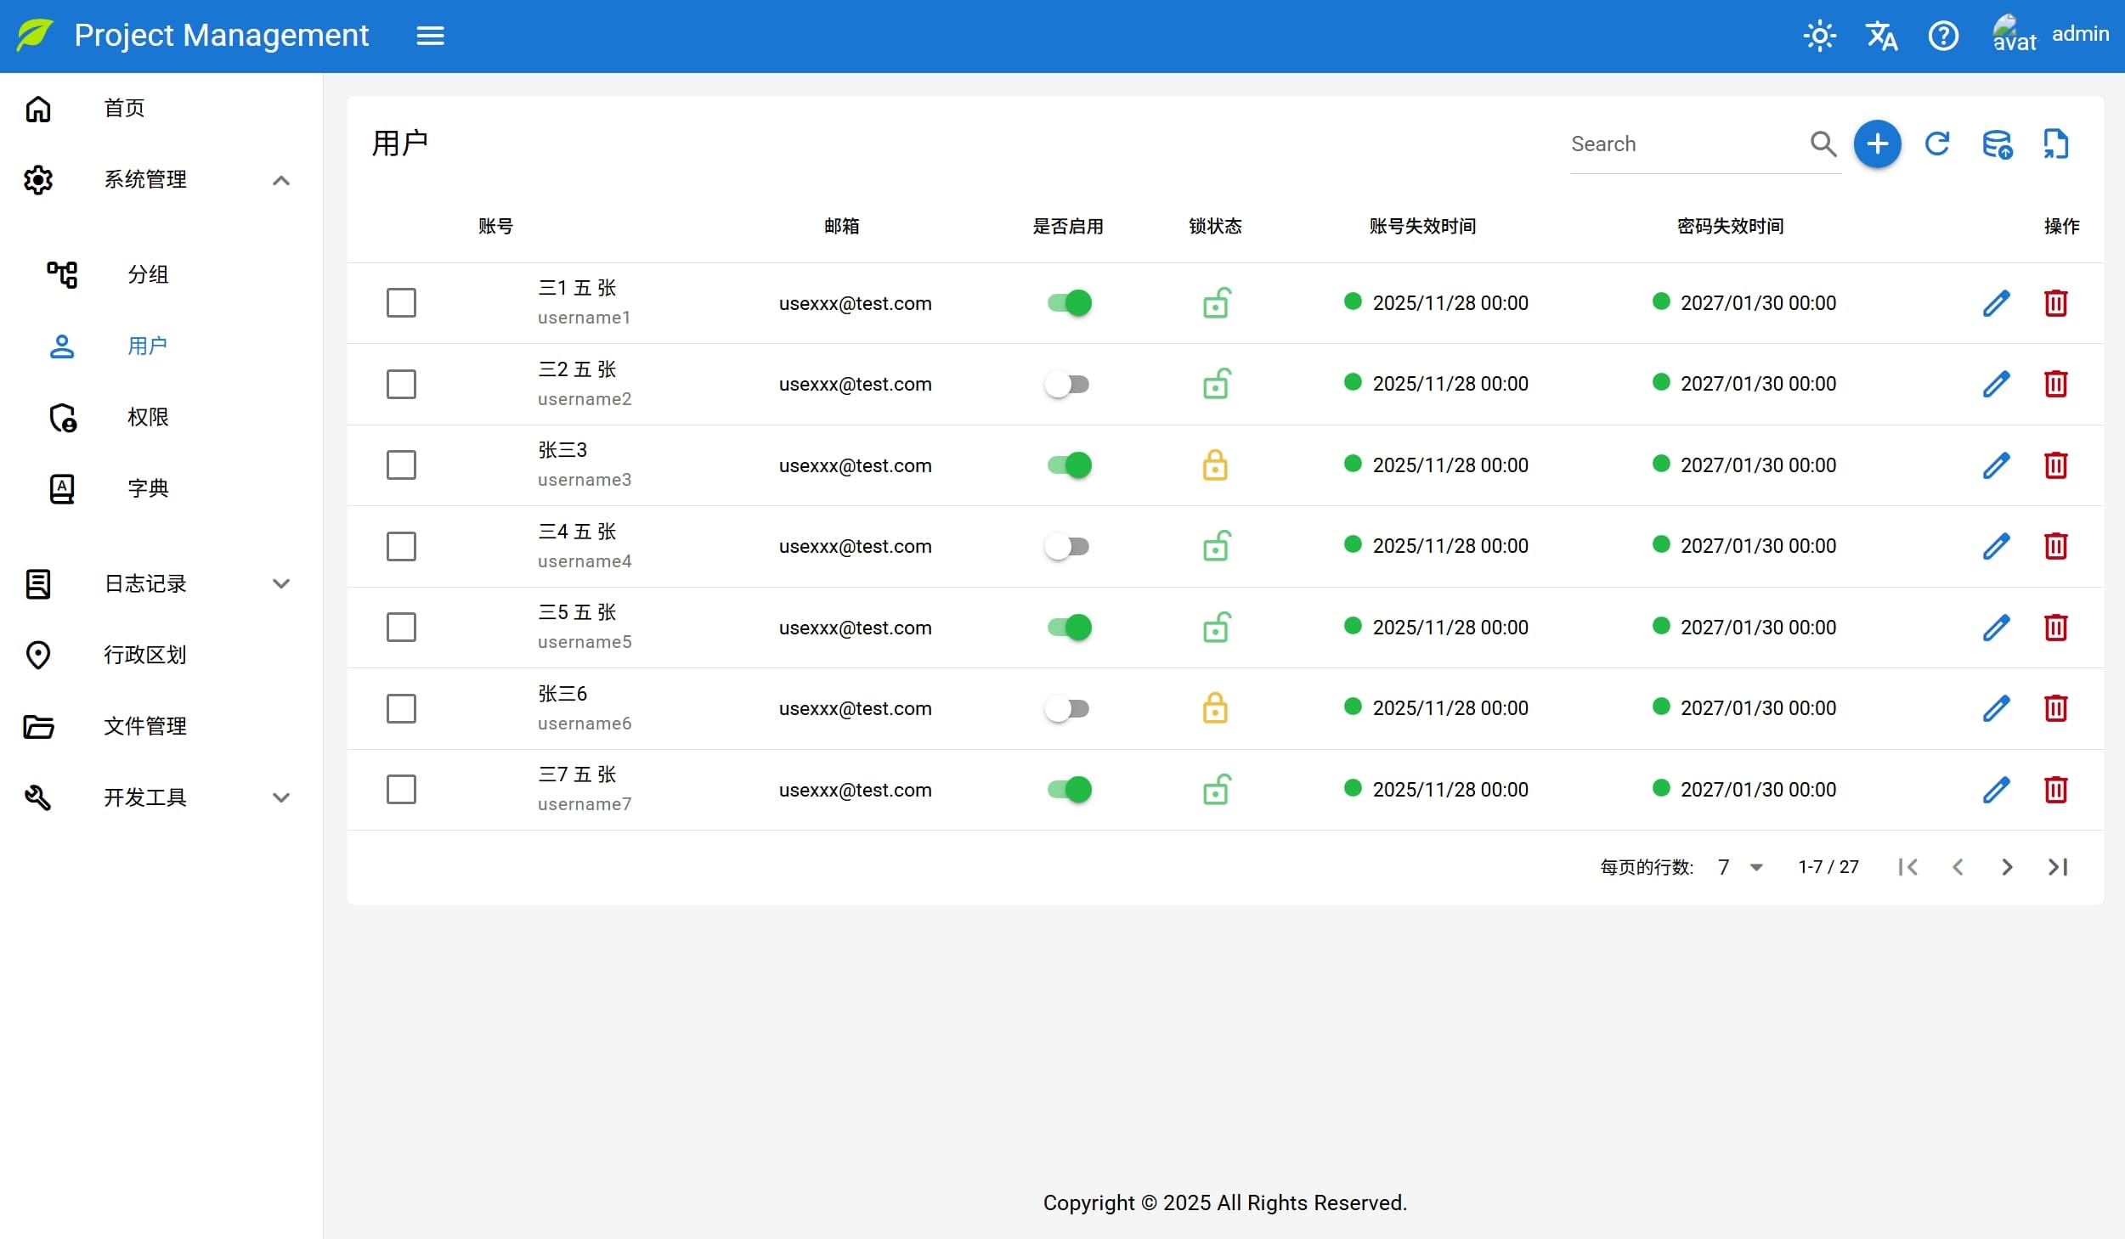This screenshot has height=1239, width=2125.
Task: Click the database upload icon
Action: pos(1997,144)
